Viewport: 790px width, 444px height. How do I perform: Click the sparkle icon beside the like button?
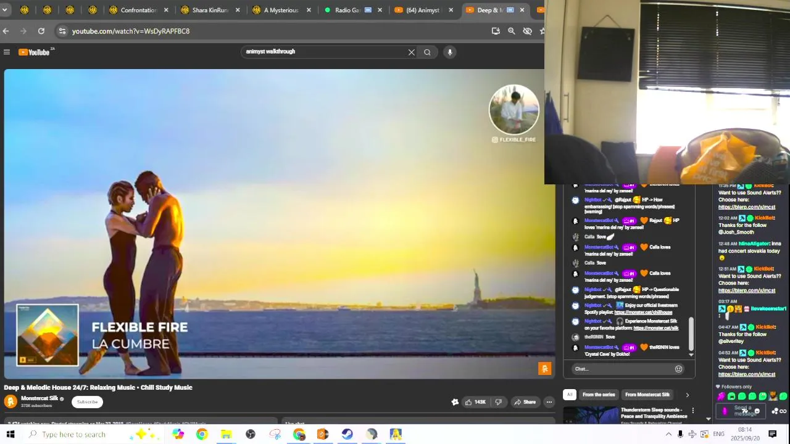pos(455,402)
